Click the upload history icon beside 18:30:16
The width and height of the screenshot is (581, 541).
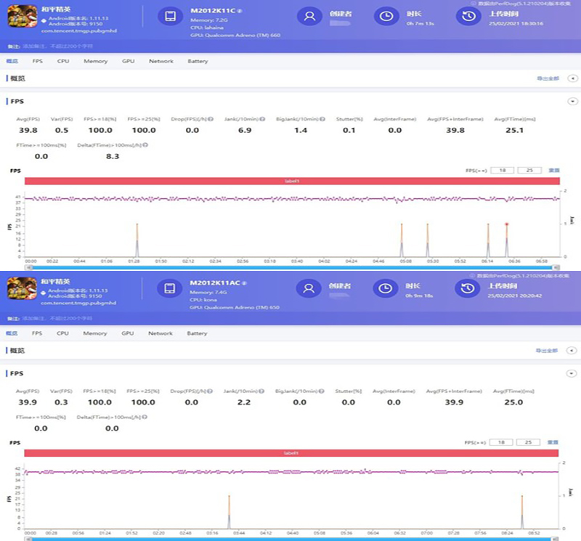pos(468,16)
